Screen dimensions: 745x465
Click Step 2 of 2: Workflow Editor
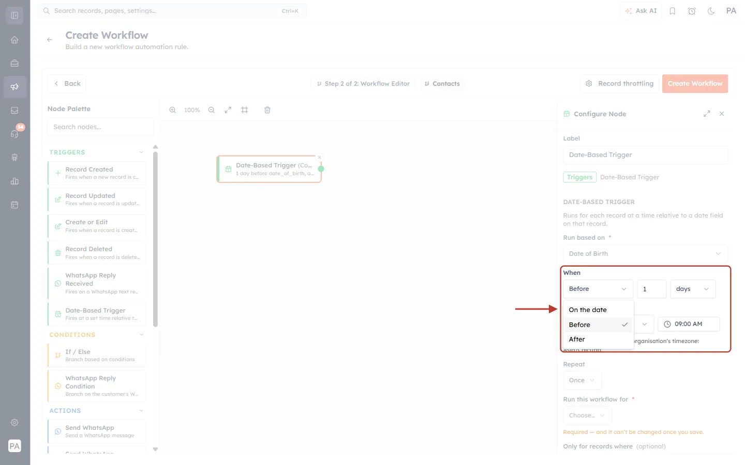coord(363,84)
